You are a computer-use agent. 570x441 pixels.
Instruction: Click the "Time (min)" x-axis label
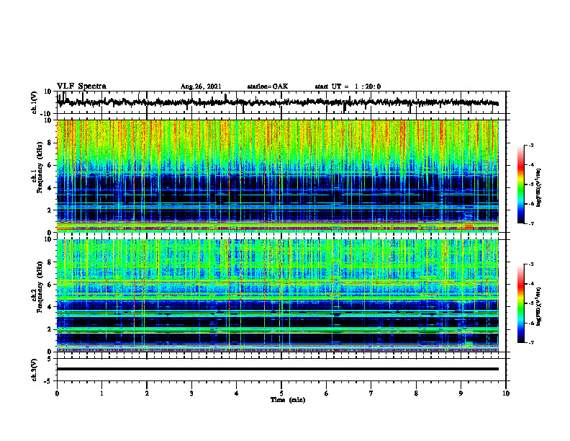coord(288,400)
